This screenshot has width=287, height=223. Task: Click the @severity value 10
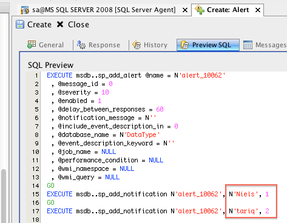click(105, 92)
